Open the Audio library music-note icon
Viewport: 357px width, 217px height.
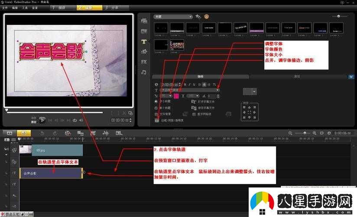[x=144, y=72]
